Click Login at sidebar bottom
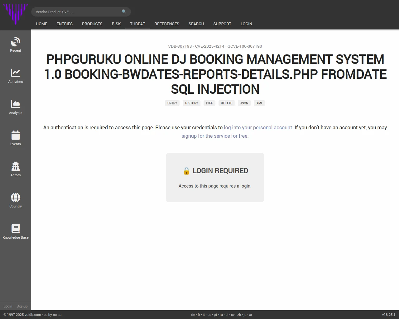399x319 pixels. (x=8, y=306)
